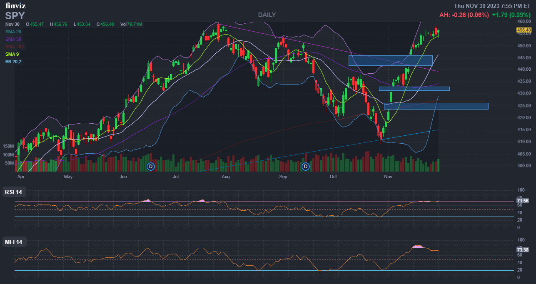Click the RSI 71.56 value tag
Screen dimensions: 536x284
click(523, 201)
